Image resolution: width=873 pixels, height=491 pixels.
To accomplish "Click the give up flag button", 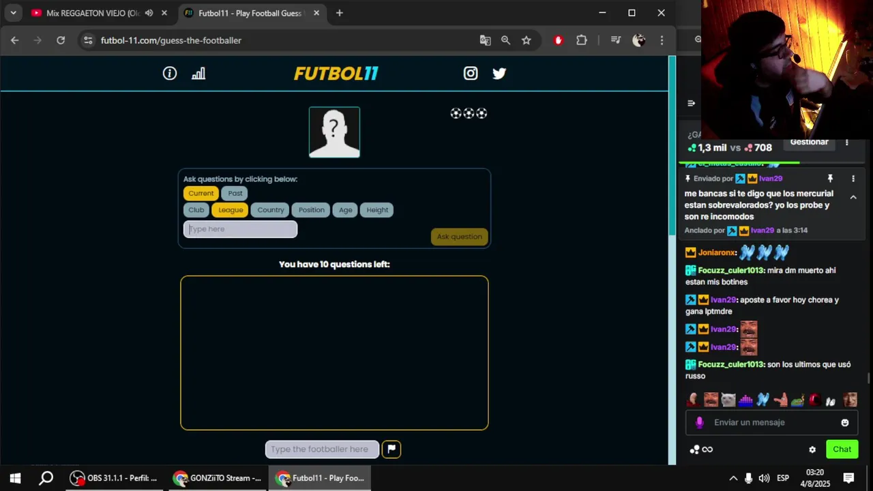I will pos(391,449).
